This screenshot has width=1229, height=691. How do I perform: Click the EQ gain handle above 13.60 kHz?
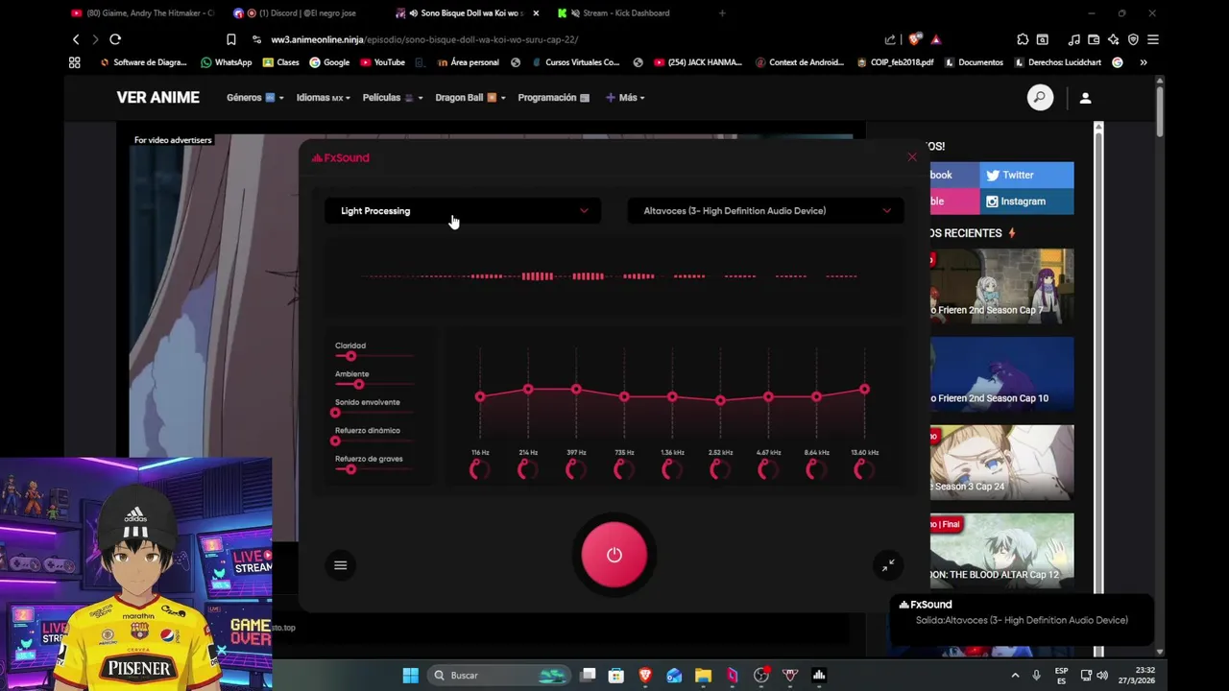coord(864,390)
